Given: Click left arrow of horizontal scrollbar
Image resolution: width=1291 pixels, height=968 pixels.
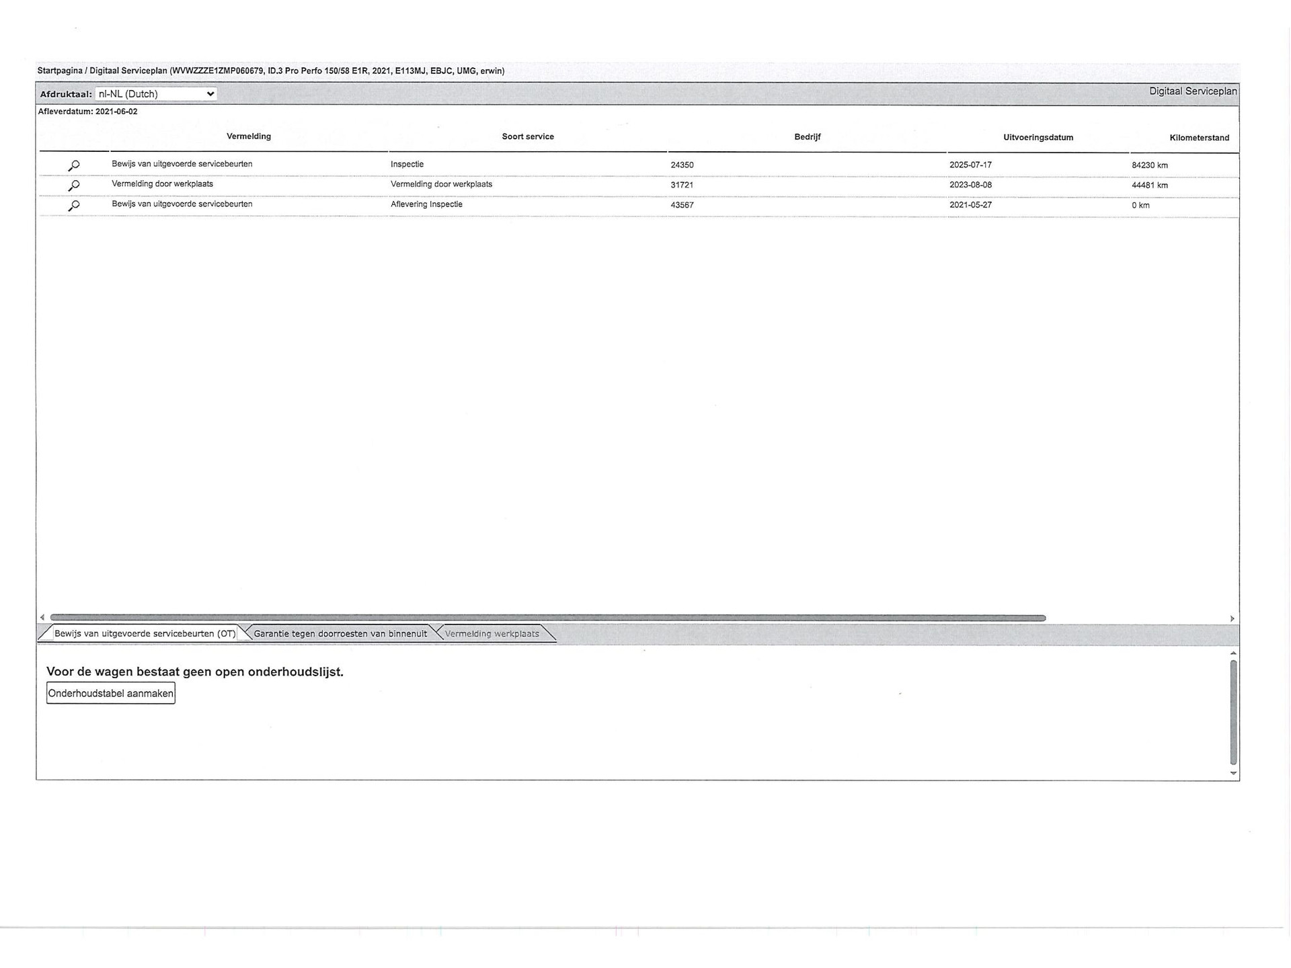Looking at the screenshot, I should [42, 618].
